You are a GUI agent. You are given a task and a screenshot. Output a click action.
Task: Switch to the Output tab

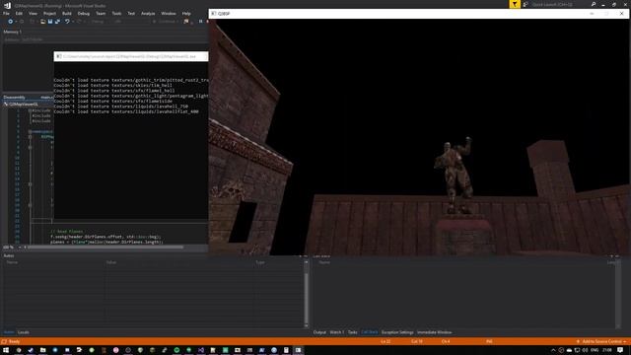(319, 332)
